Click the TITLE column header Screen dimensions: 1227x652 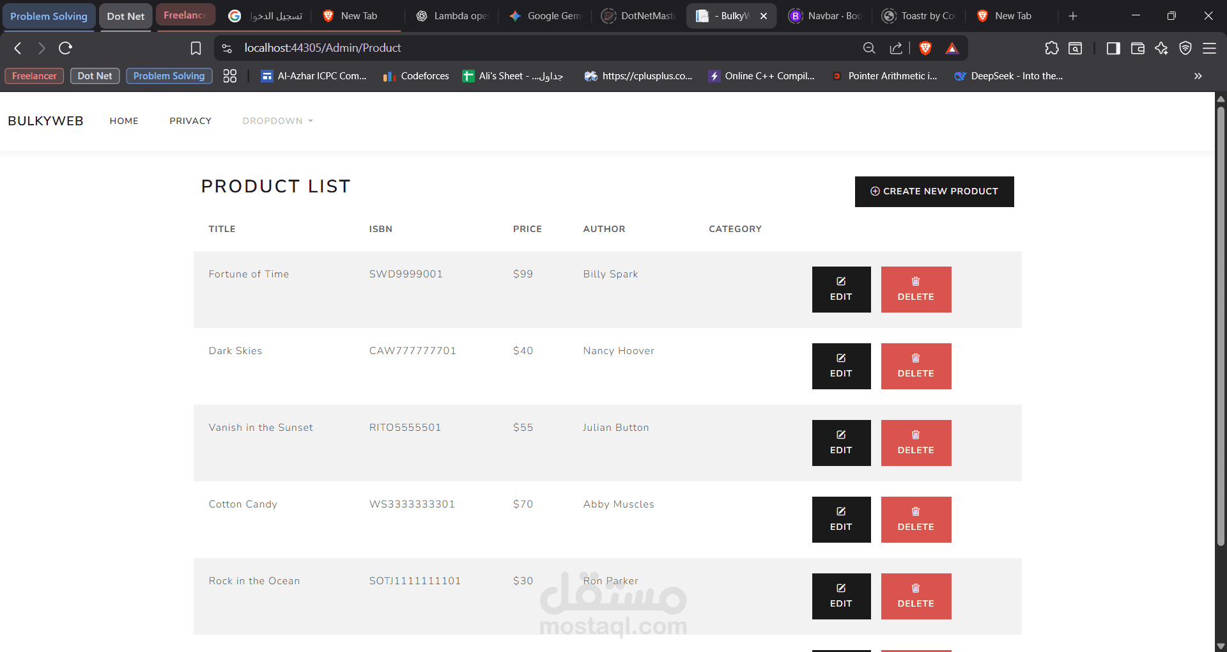[x=222, y=229]
